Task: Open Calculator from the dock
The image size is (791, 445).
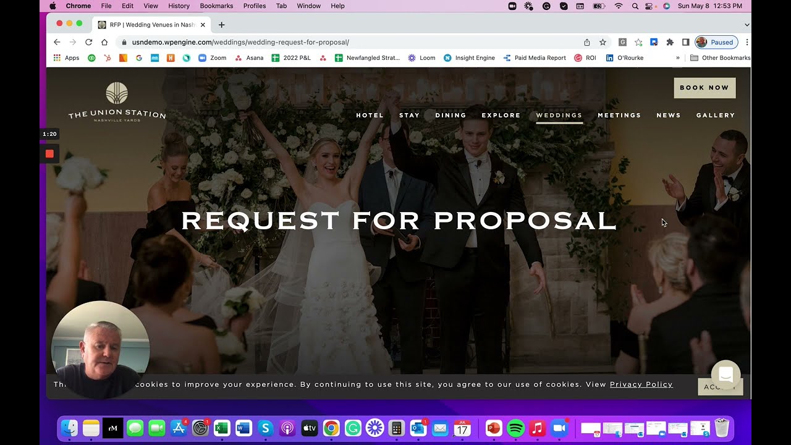Action: [397, 428]
